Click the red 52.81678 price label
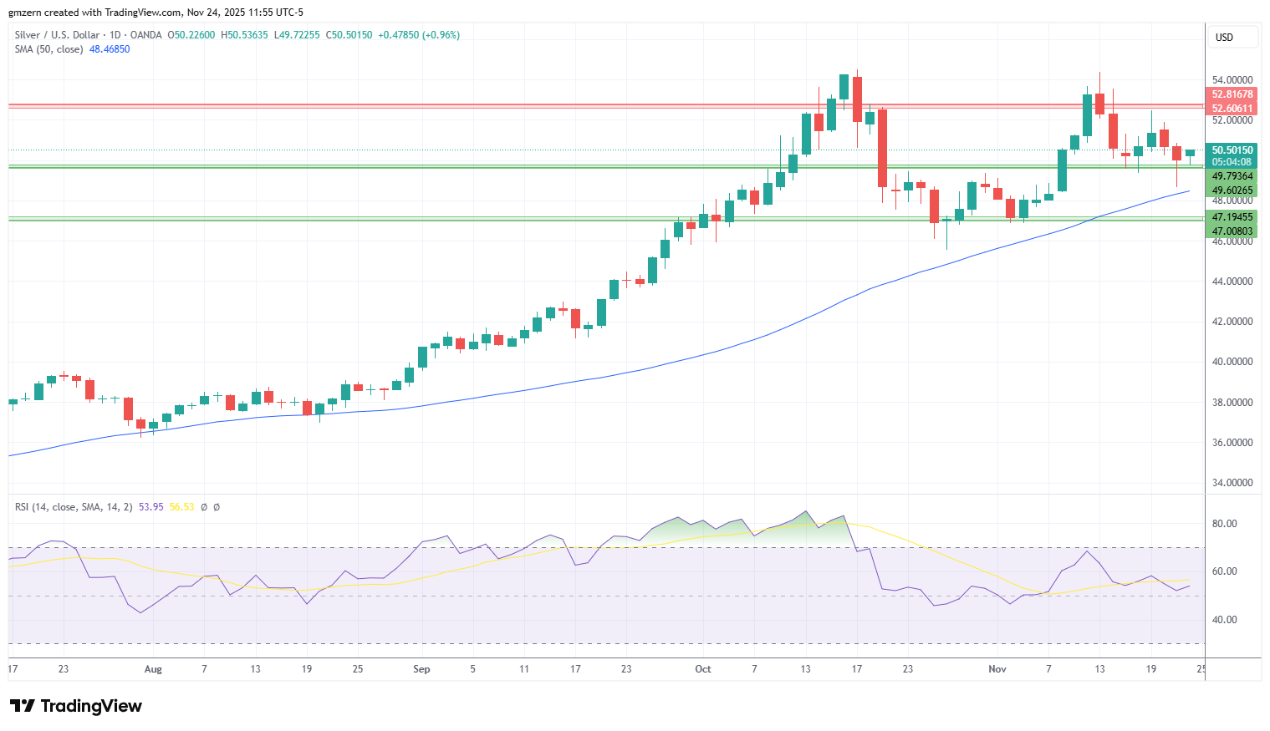The image size is (1270, 731). 1232,94
